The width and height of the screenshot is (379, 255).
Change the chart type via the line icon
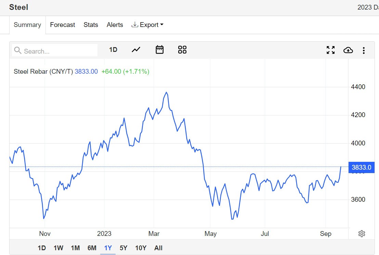pos(136,50)
